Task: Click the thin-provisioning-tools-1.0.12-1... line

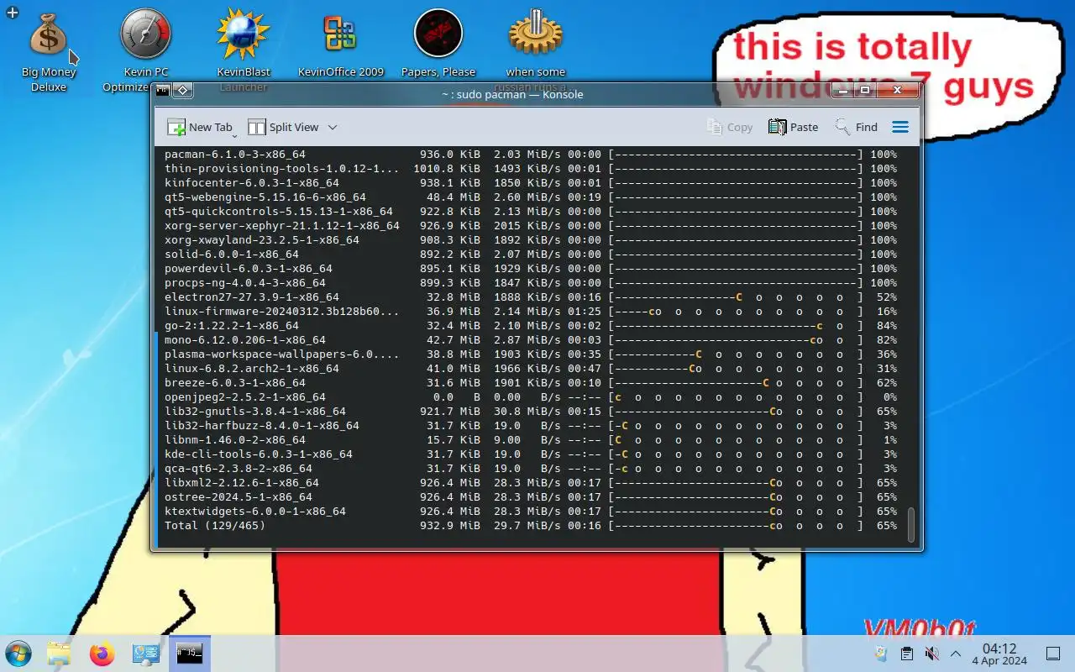Action: pos(531,169)
